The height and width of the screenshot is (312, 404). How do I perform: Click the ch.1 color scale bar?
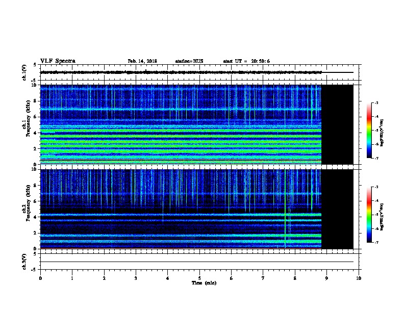pos(369,131)
